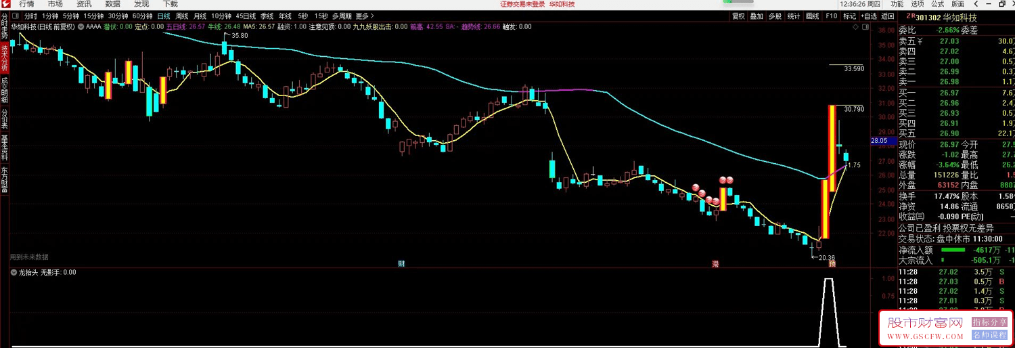Click the 叠加 overlay button

757,16
